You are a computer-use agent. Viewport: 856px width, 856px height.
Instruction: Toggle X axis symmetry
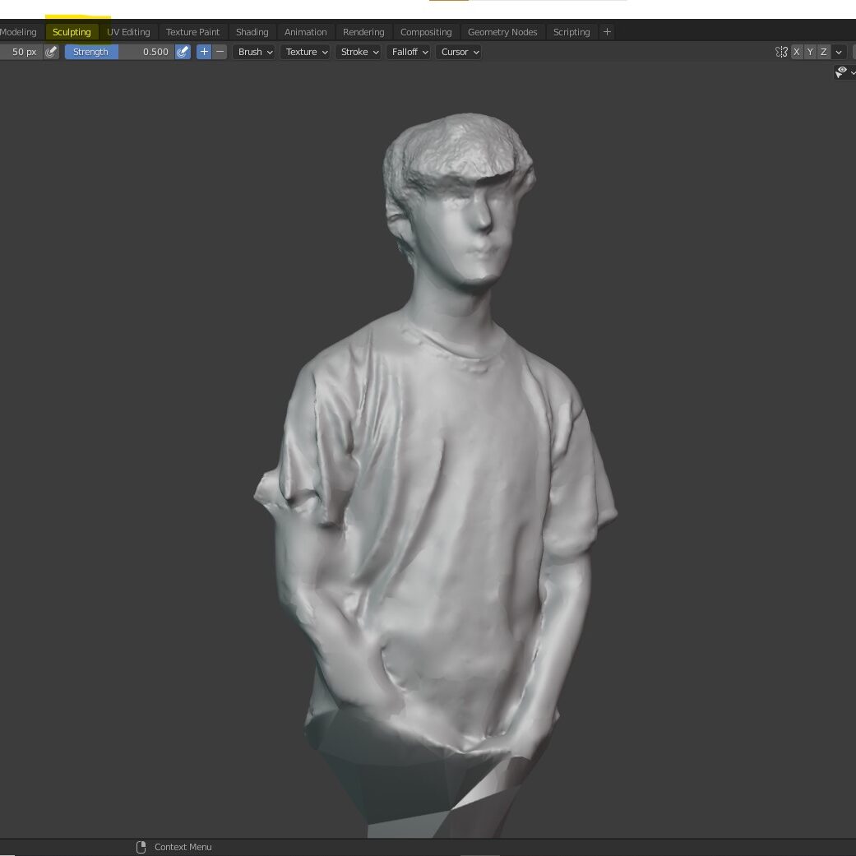pyautogui.click(x=797, y=52)
